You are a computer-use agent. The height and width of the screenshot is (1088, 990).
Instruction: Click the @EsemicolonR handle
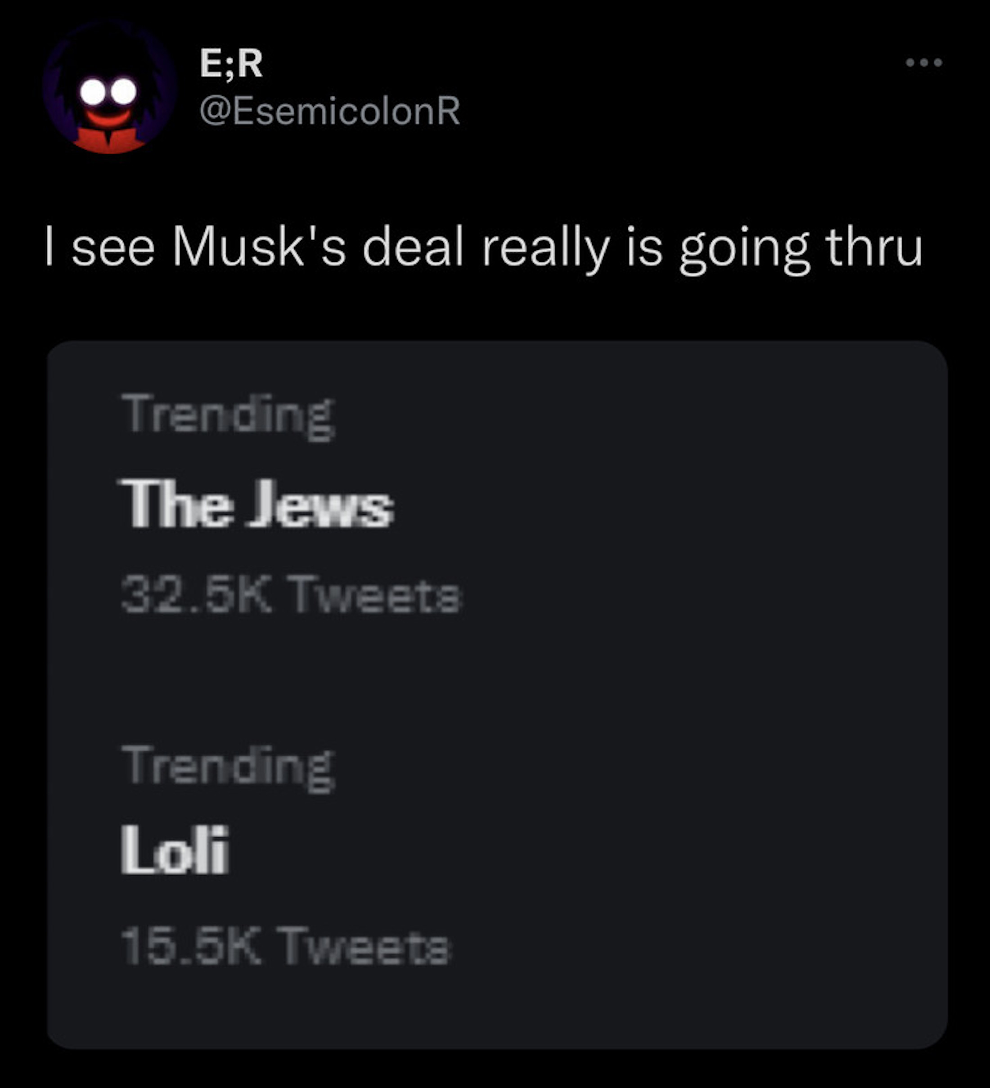(329, 111)
